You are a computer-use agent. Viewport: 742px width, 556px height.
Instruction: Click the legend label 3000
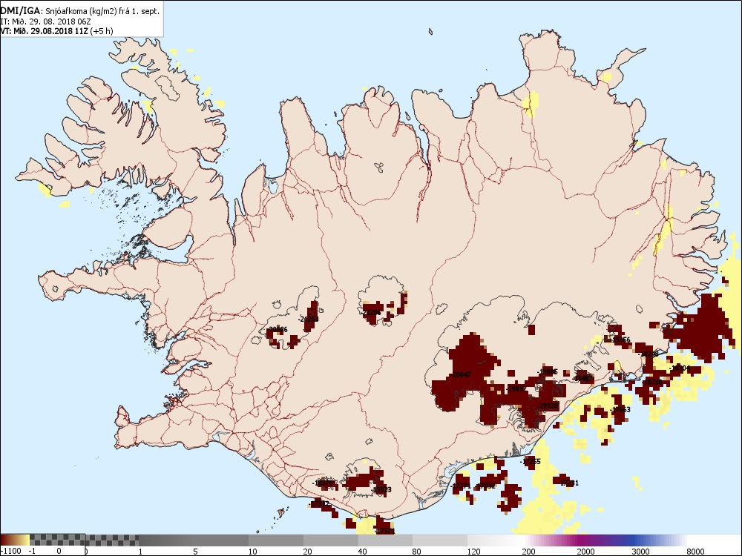pyautogui.click(x=641, y=551)
